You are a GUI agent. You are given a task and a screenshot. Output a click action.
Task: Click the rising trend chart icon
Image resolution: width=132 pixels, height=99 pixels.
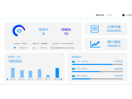click(x=95, y=44)
